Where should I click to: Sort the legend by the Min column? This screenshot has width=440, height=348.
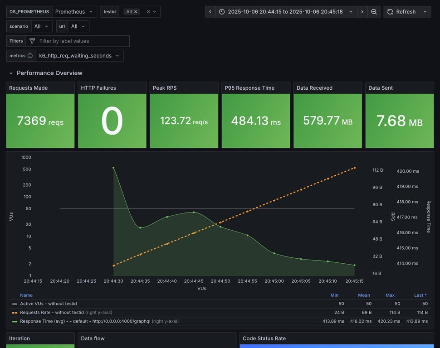[334, 295]
